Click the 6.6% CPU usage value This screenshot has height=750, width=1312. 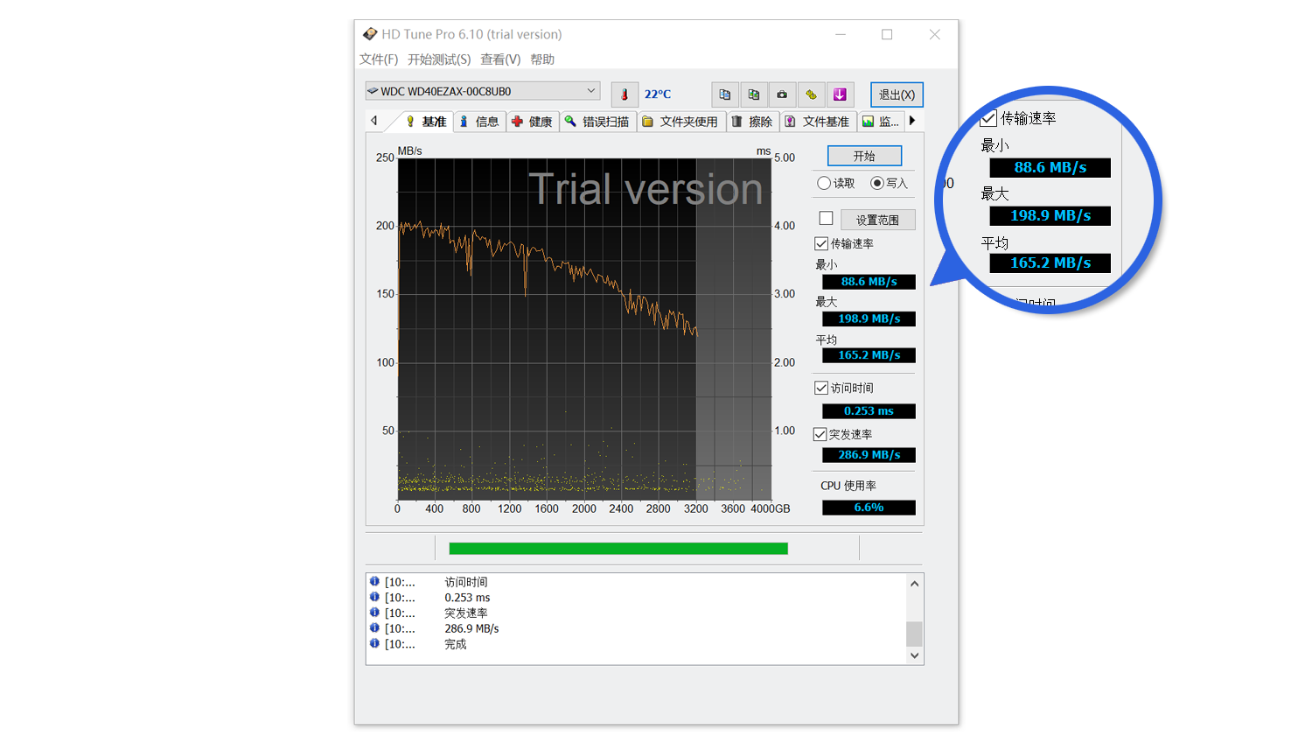(x=869, y=508)
